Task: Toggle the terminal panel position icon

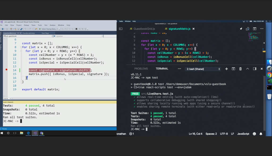Action: point(254,69)
